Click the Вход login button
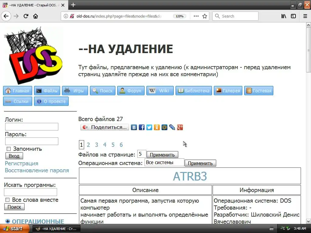 coord(14,156)
